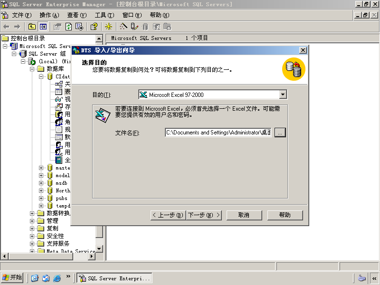The width and height of the screenshot is (380, 285).
Task: Open the 查看(V) menu
Action: point(77,15)
